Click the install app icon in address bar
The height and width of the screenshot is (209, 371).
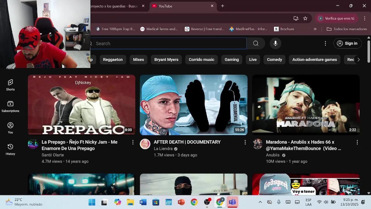[296, 18]
